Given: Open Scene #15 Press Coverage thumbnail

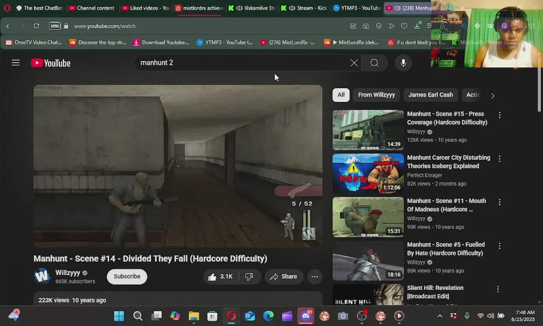Looking at the screenshot, I should 368,130.
